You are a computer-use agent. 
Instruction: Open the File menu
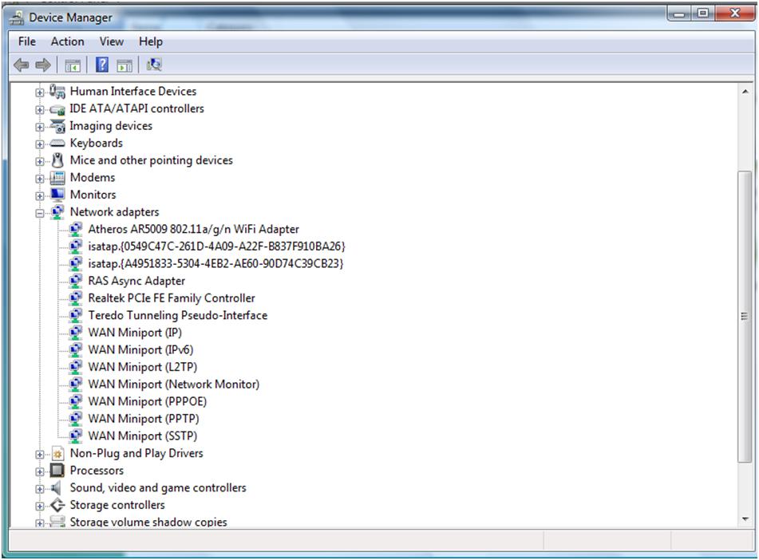tap(27, 41)
